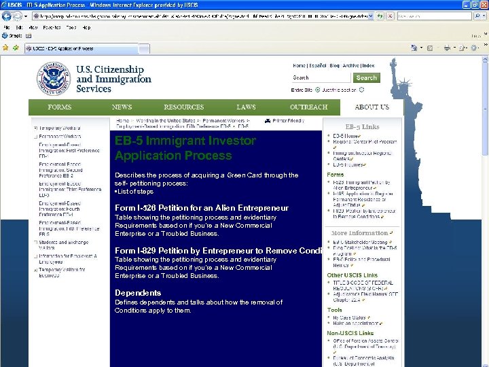Viewport: 489px width, 367px height.
Task: Click the Add to Favorites icon
Action: [x=16, y=48]
